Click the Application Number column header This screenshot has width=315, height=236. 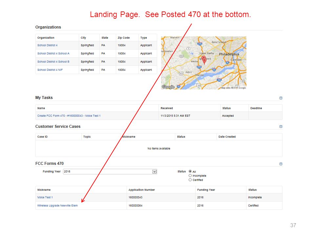tap(142, 190)
